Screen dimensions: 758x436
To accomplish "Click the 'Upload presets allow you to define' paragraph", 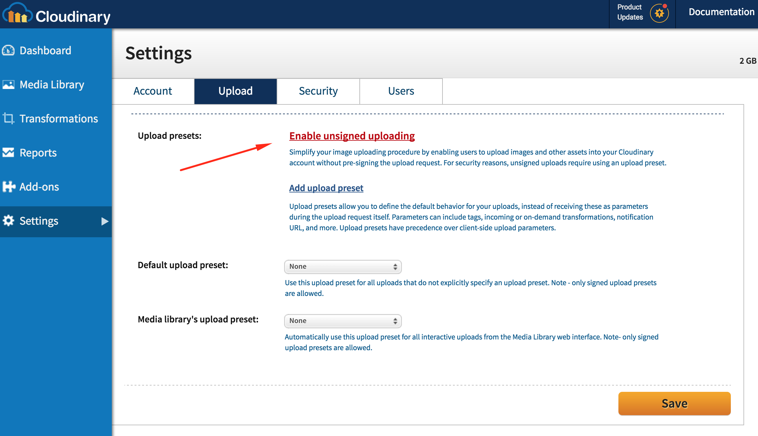I will pos(471,217).
